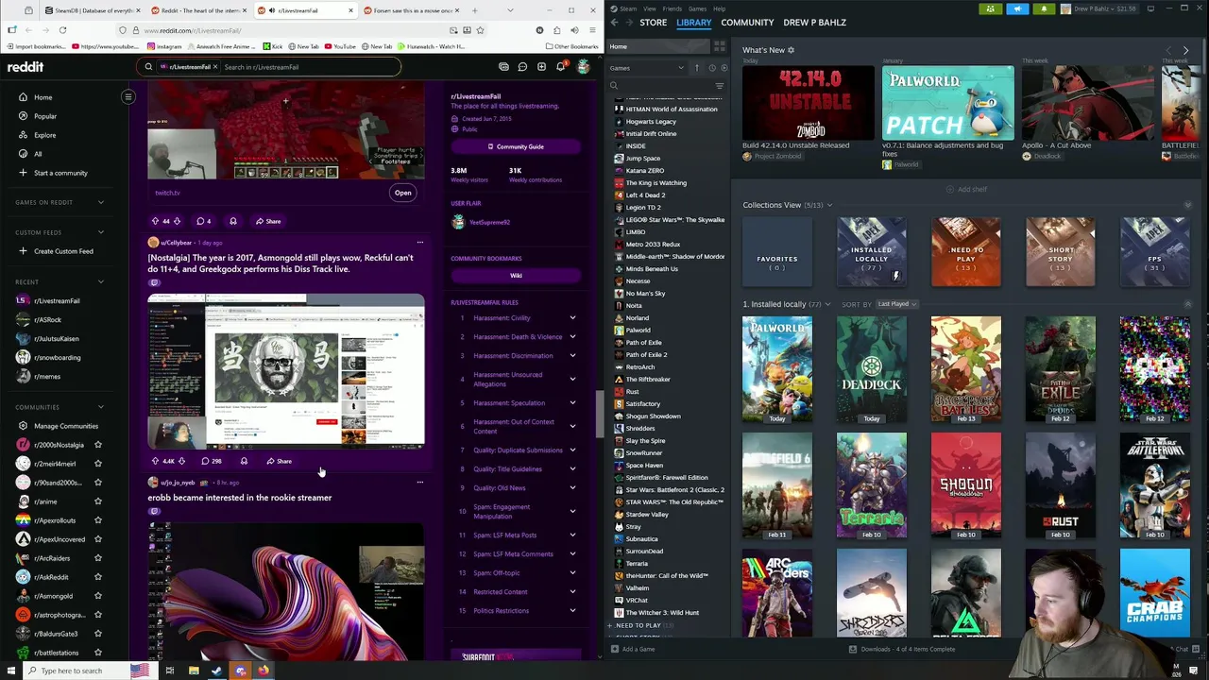Favorite r/BaldursGate3 with star
This screenshot has width=1209, height=680.
[x=97, y=634]
